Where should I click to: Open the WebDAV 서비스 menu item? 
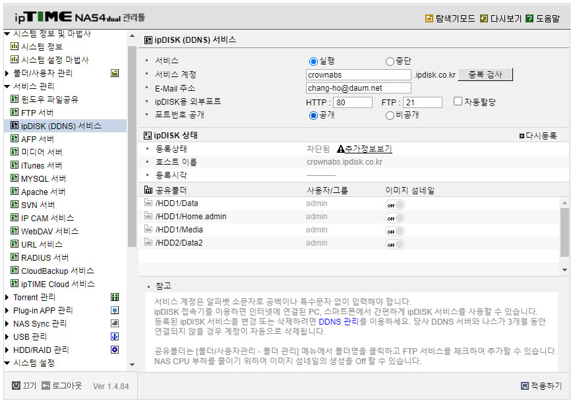pos(49,231)
